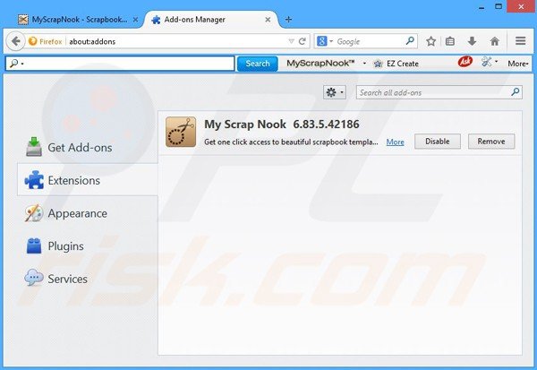This screenshot has height=370, width=537.
Task: Open the Services category
Action: (x=55, y=279)
